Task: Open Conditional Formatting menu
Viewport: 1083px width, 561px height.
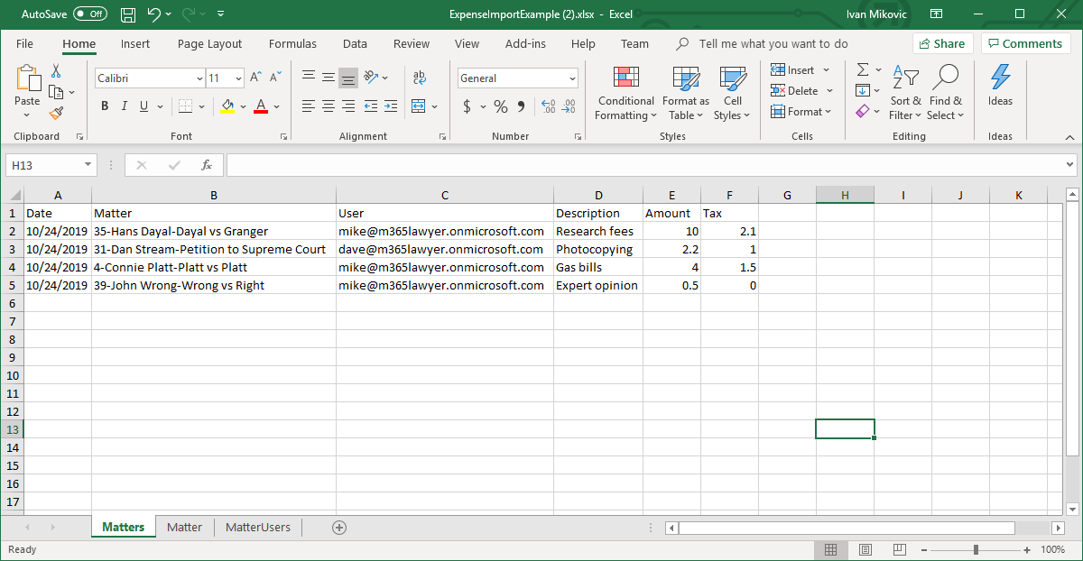Action: pyautogui.click(x=625, y=93)
